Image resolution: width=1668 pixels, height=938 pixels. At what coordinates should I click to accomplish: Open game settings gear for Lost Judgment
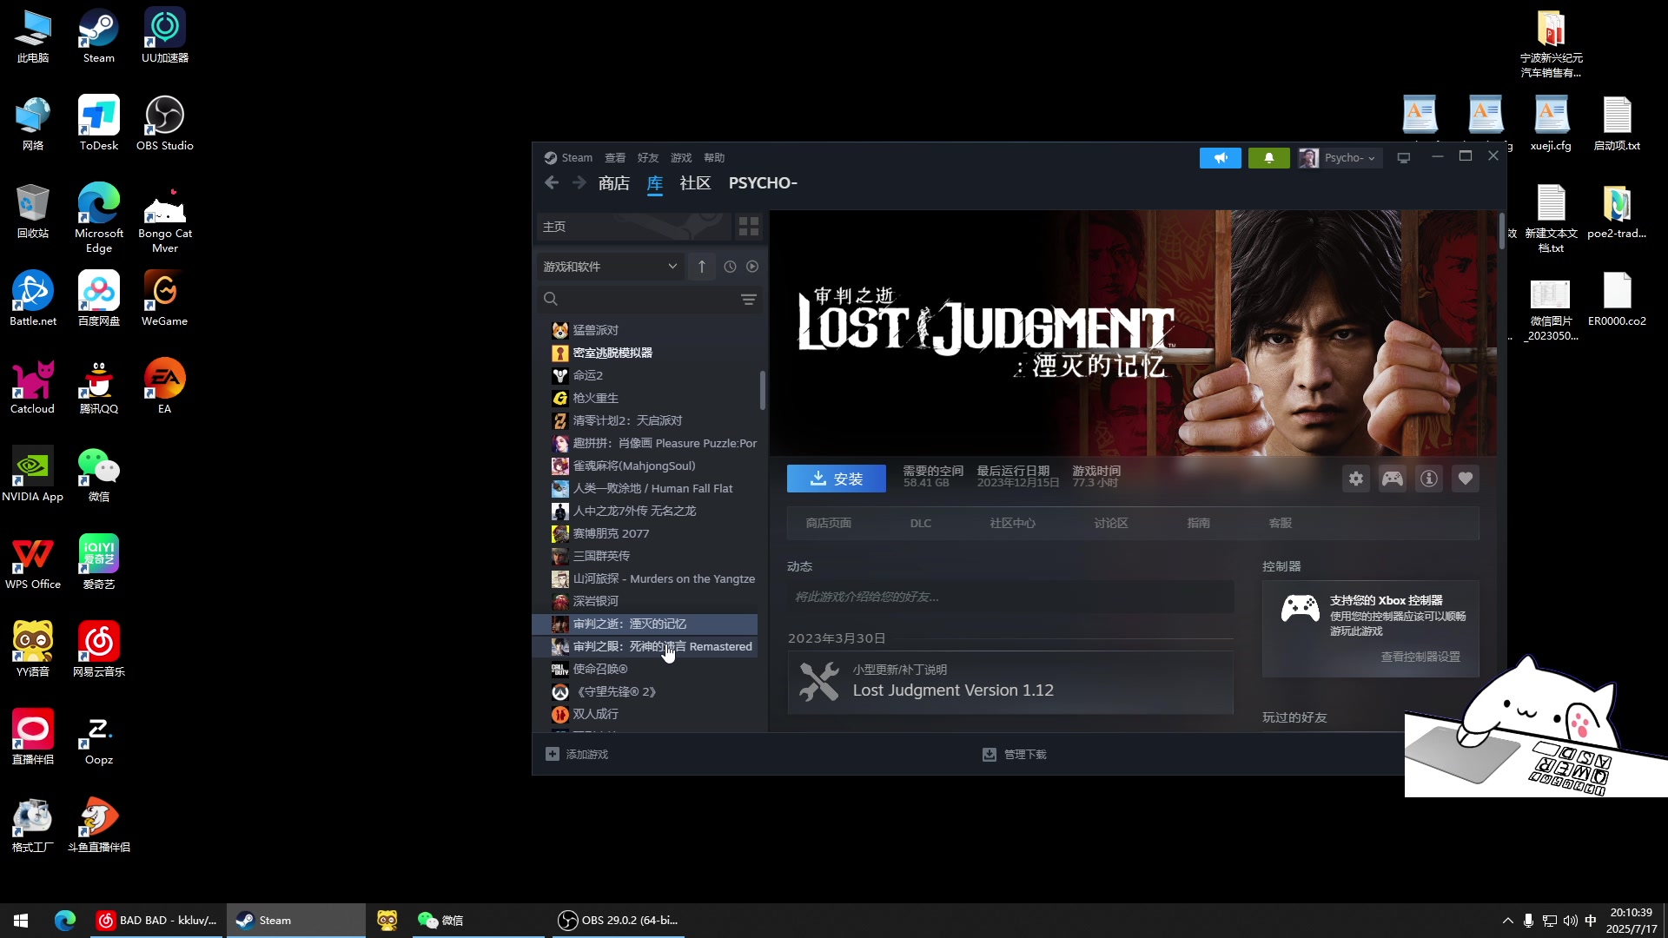click(x=1356, y=479)
